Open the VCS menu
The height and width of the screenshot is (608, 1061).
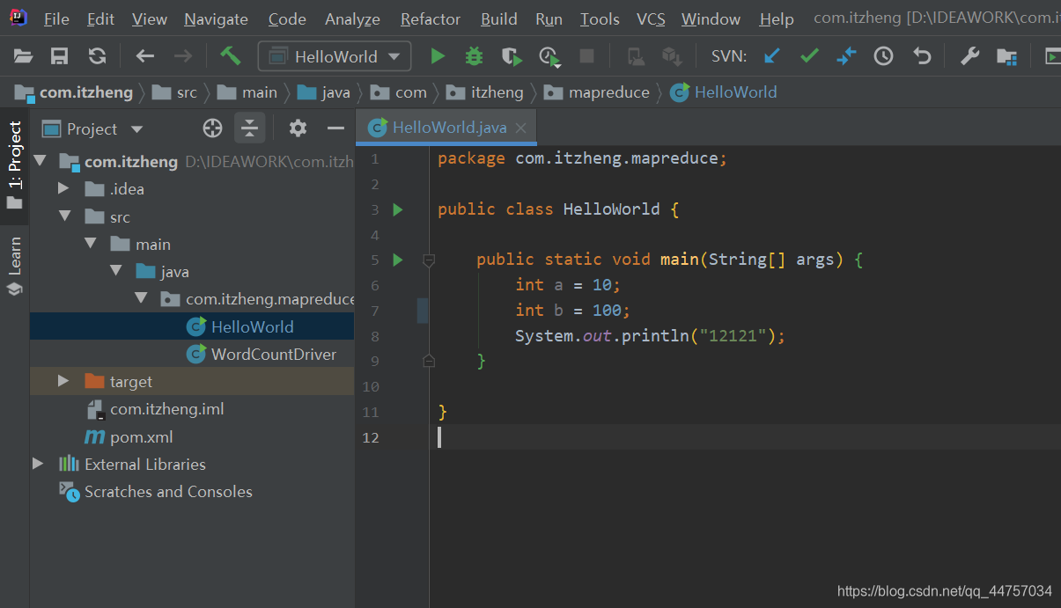click(651, 19)
